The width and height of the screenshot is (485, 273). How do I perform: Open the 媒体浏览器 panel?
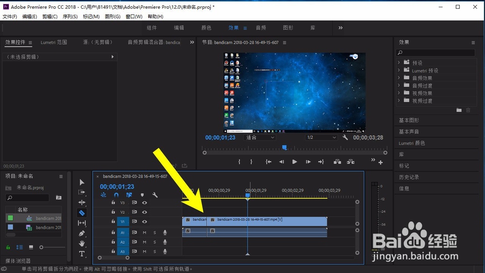point(17,261)
